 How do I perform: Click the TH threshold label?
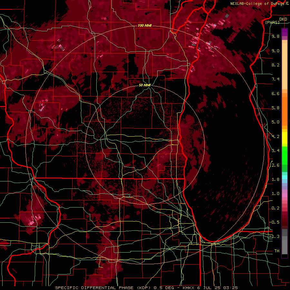click(277, 251)
